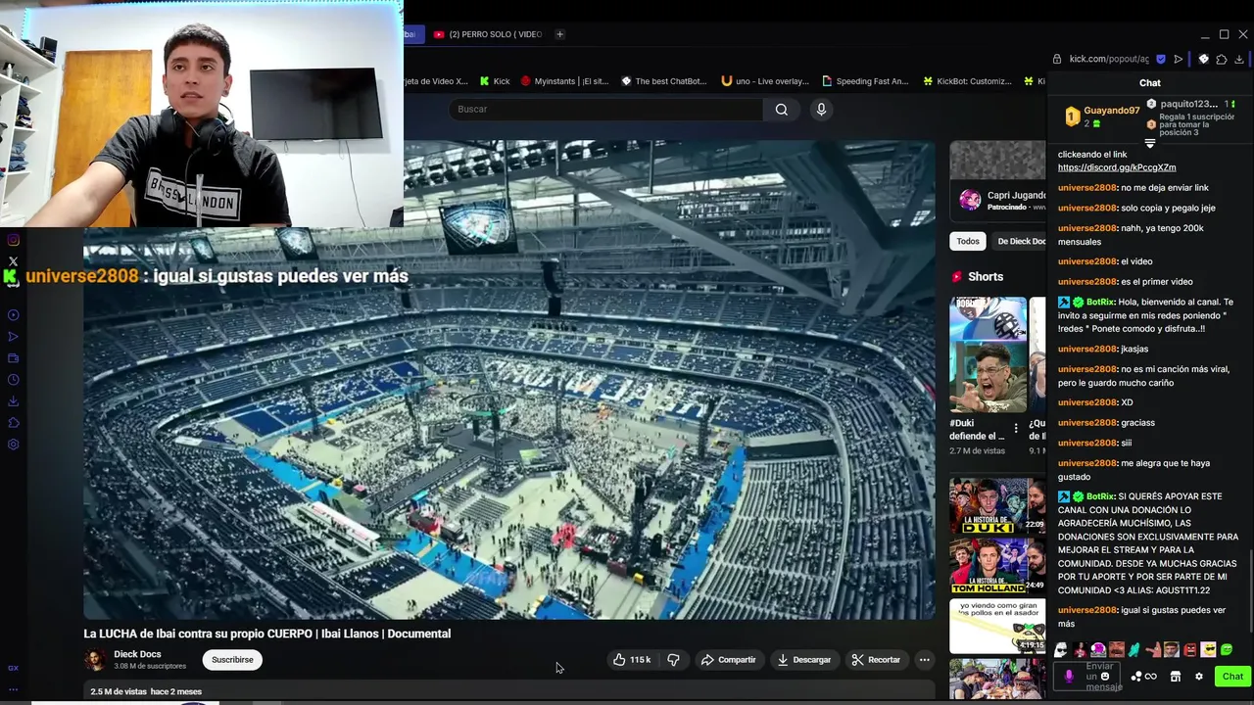
Task: Select the De Dieck Docs filter chip
Action: [1020, 241]
